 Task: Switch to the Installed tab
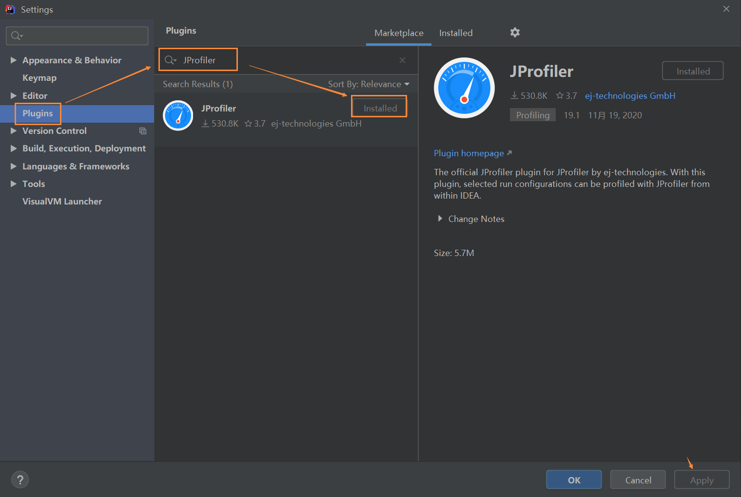(456, 33)
